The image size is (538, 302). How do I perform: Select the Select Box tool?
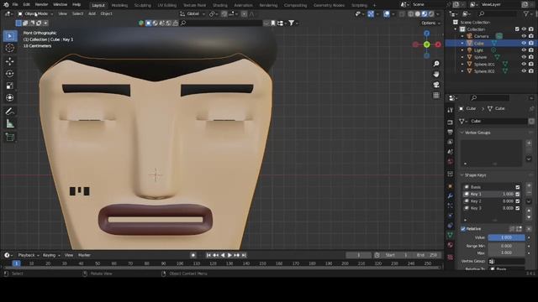coord(10,36)
